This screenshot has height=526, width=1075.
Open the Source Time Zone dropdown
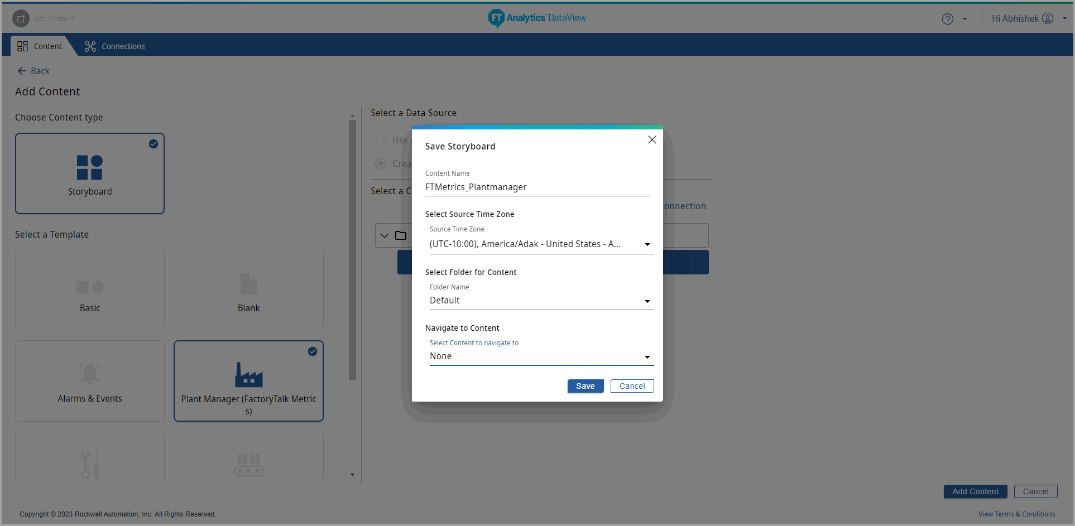coord(541,244)
